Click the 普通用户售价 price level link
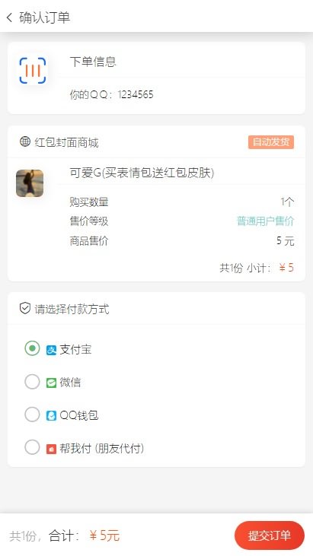This screenshot has height=556, width=313. pyautogui.click(x=266, y=221)
